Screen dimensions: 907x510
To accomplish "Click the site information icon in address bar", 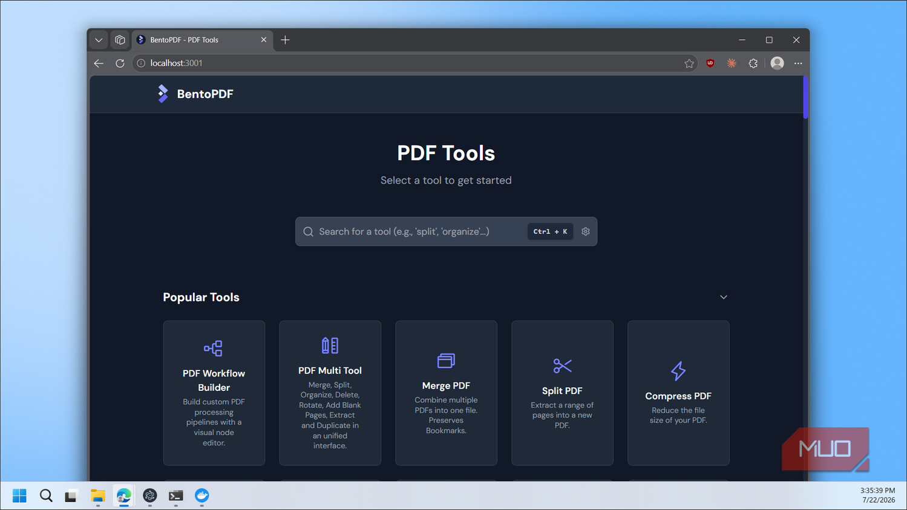I will pos(141,63).
